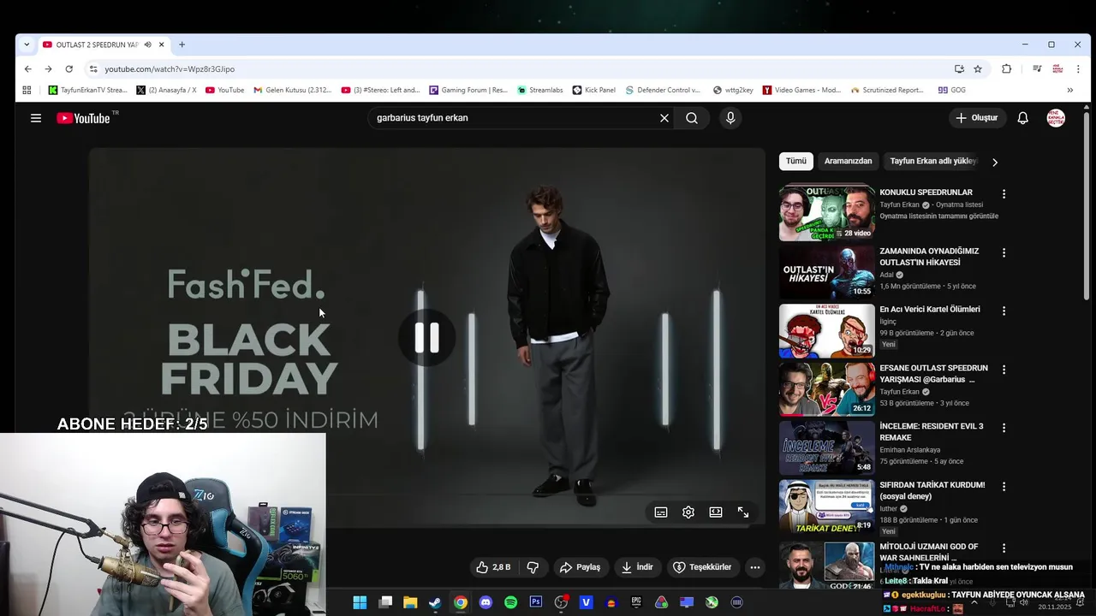Screen dimensions: 1096x616
Task: Open the OUTLAST'IN HİKAYESİ thumbnail
Action: click(826, 272)
